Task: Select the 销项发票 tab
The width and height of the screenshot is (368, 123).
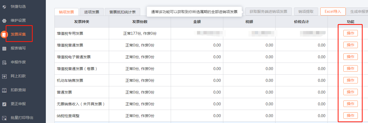Action: pos(66,12)
